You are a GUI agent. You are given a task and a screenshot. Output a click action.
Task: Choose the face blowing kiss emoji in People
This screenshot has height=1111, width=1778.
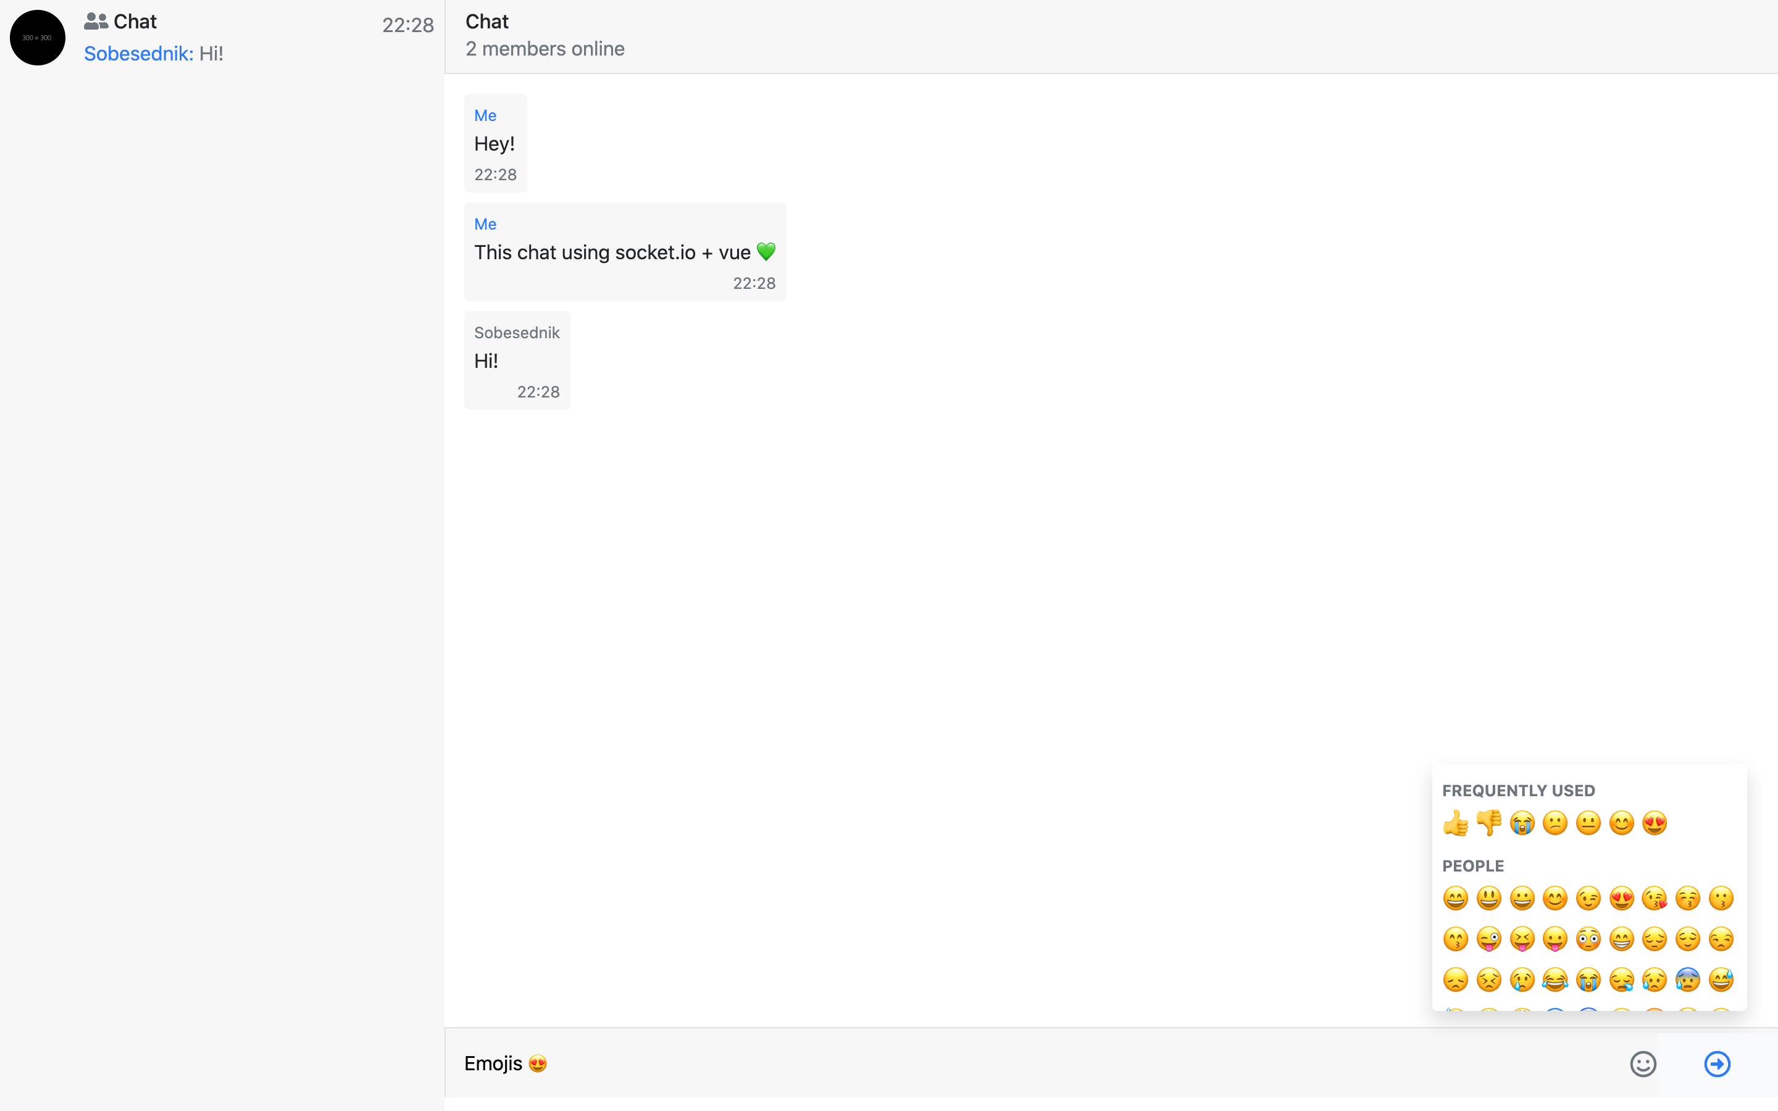(1655, 898)
